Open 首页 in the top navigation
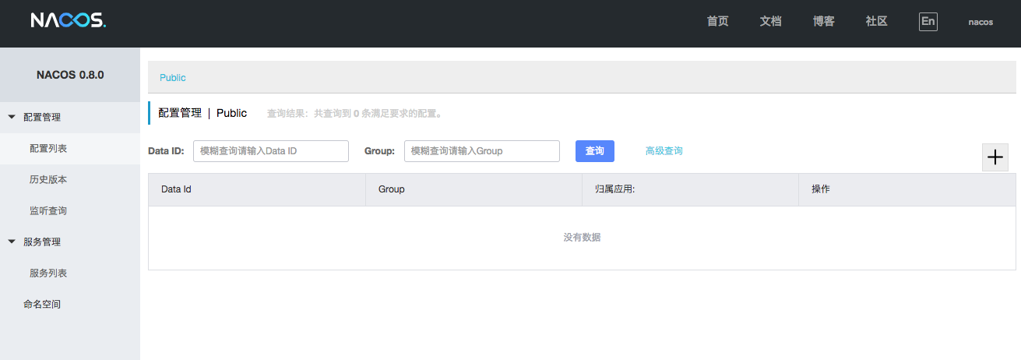 pyautogui.click(x=717, y=22)
